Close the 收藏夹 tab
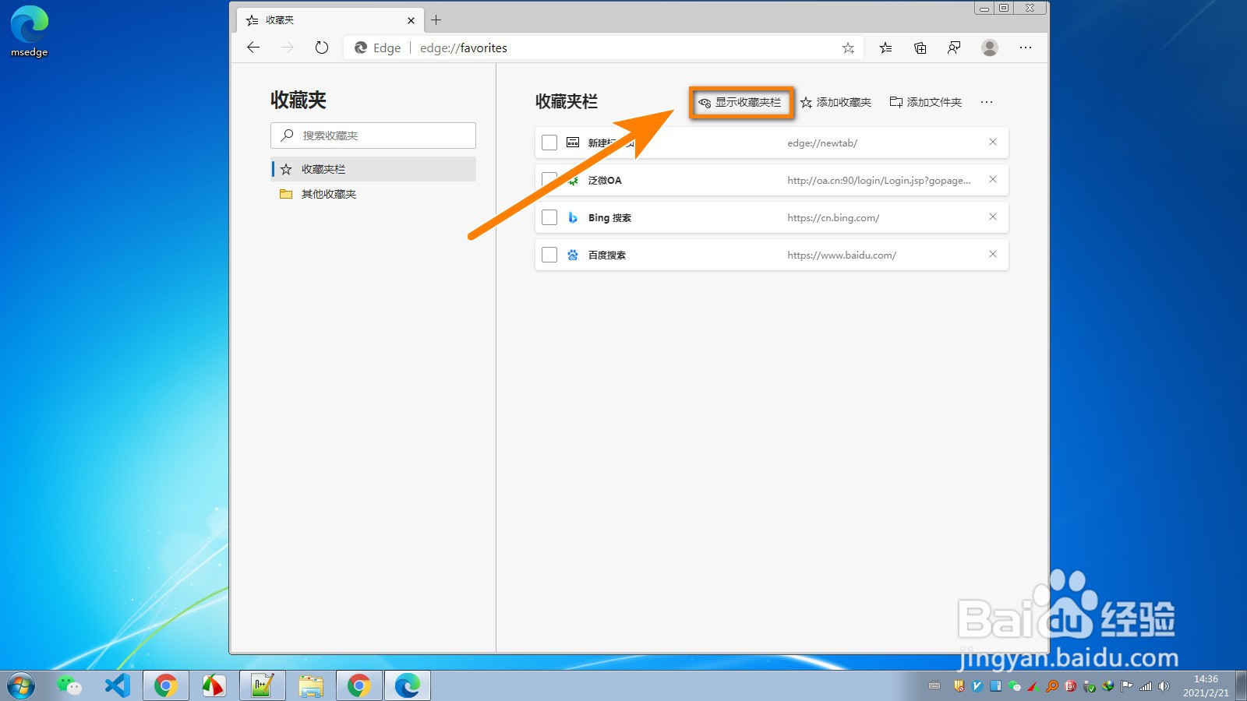The image size is (1247, 701). tap(411, 20)
